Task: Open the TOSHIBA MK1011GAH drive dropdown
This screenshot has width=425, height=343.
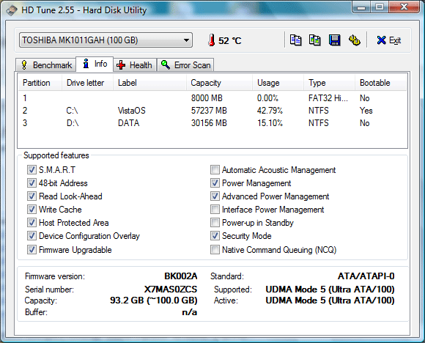Action: (x=106, y=40)
